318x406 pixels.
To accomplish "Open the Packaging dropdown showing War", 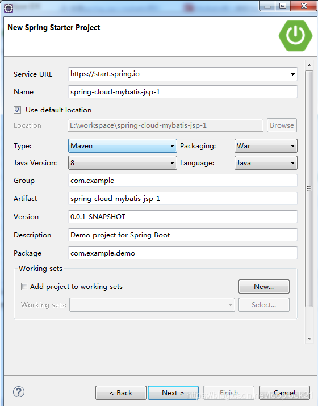I will click(266, 146).
